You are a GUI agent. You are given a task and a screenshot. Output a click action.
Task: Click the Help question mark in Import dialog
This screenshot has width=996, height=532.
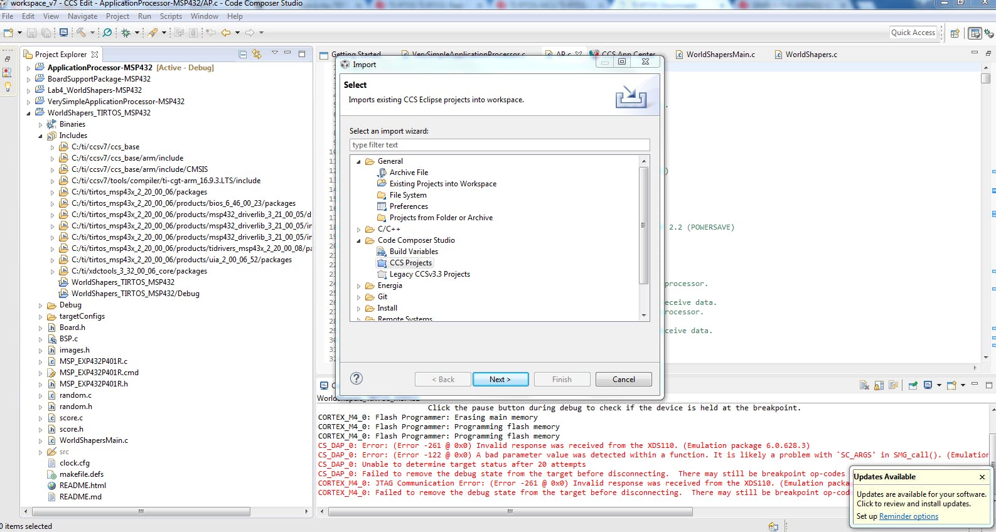[x=356, y=378]
